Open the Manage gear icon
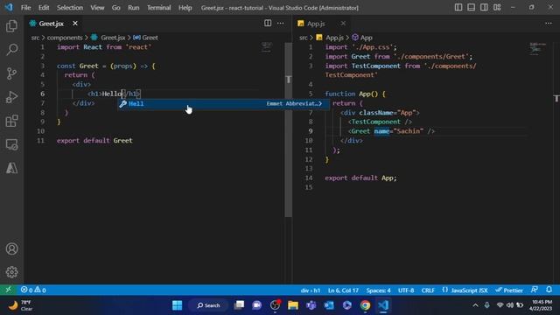 (x=11, y=272)
